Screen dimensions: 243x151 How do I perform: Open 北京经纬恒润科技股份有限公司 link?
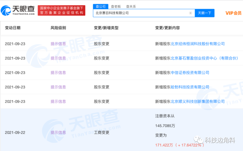pos(198,44)
